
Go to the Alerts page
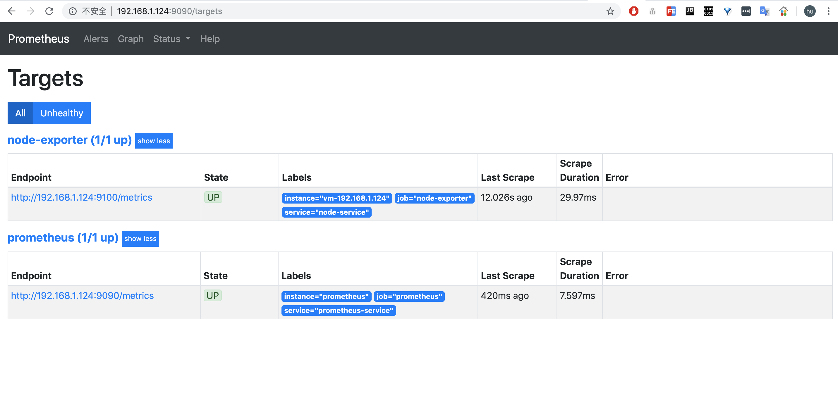96,39
